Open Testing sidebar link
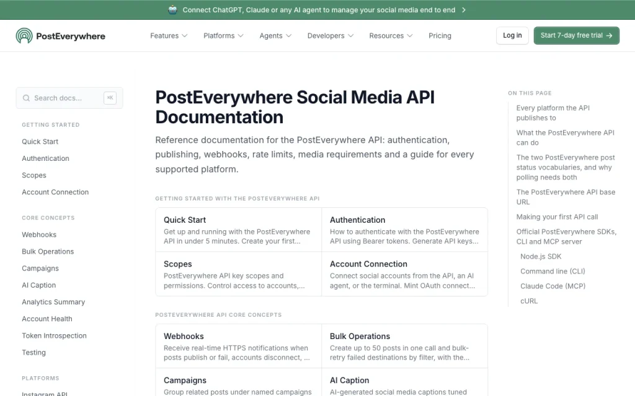 pos(33,352)
